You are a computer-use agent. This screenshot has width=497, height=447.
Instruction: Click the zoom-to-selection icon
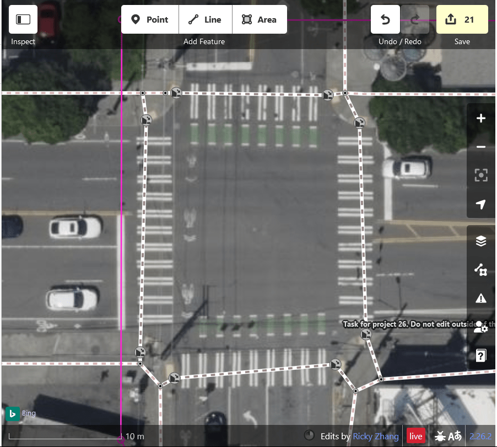coord(481,175)
